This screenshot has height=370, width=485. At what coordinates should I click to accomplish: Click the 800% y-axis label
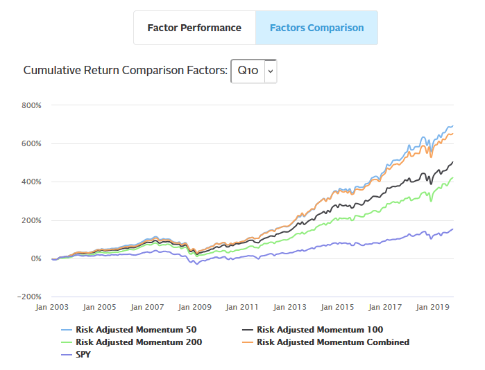pos(32,105)
